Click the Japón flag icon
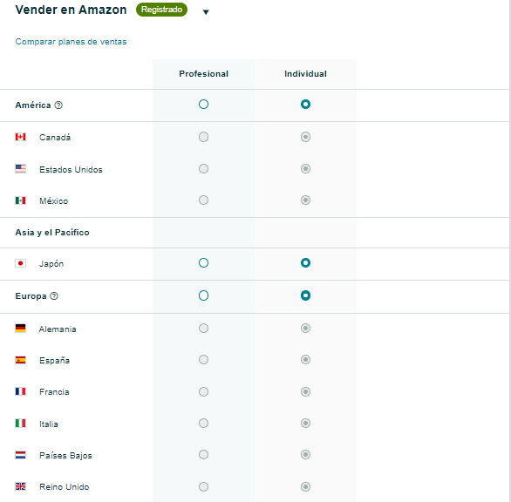The width and height of the screenshot is (511, 502). tap(21, 263)
